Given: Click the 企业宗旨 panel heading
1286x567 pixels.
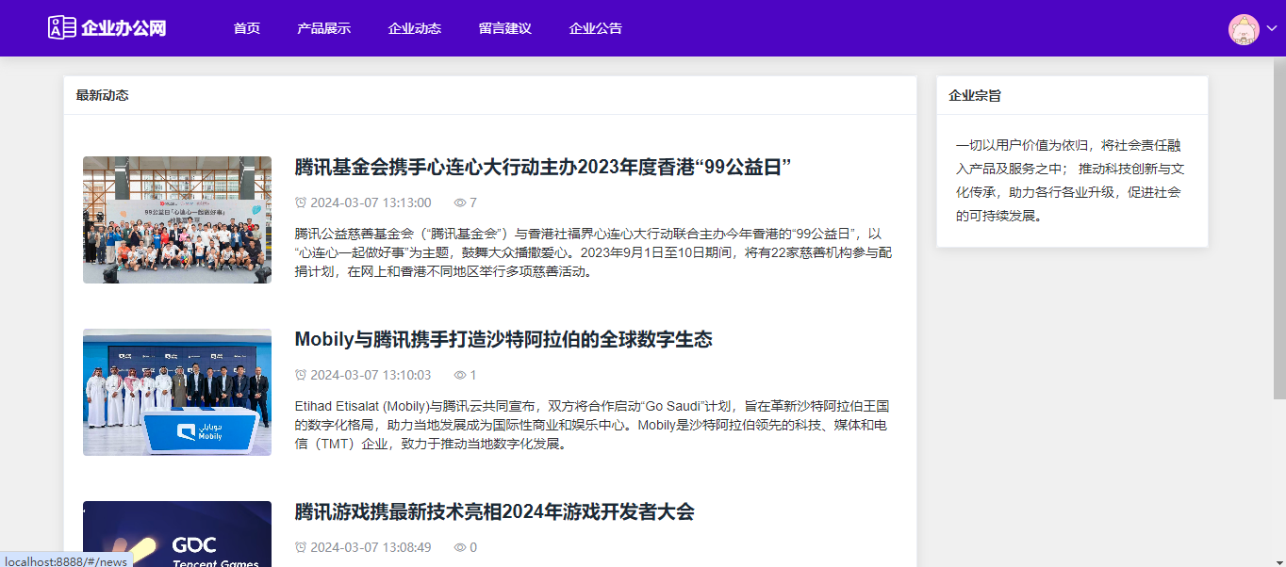Looking at the screenshot, I should click(x=975, y=95).
